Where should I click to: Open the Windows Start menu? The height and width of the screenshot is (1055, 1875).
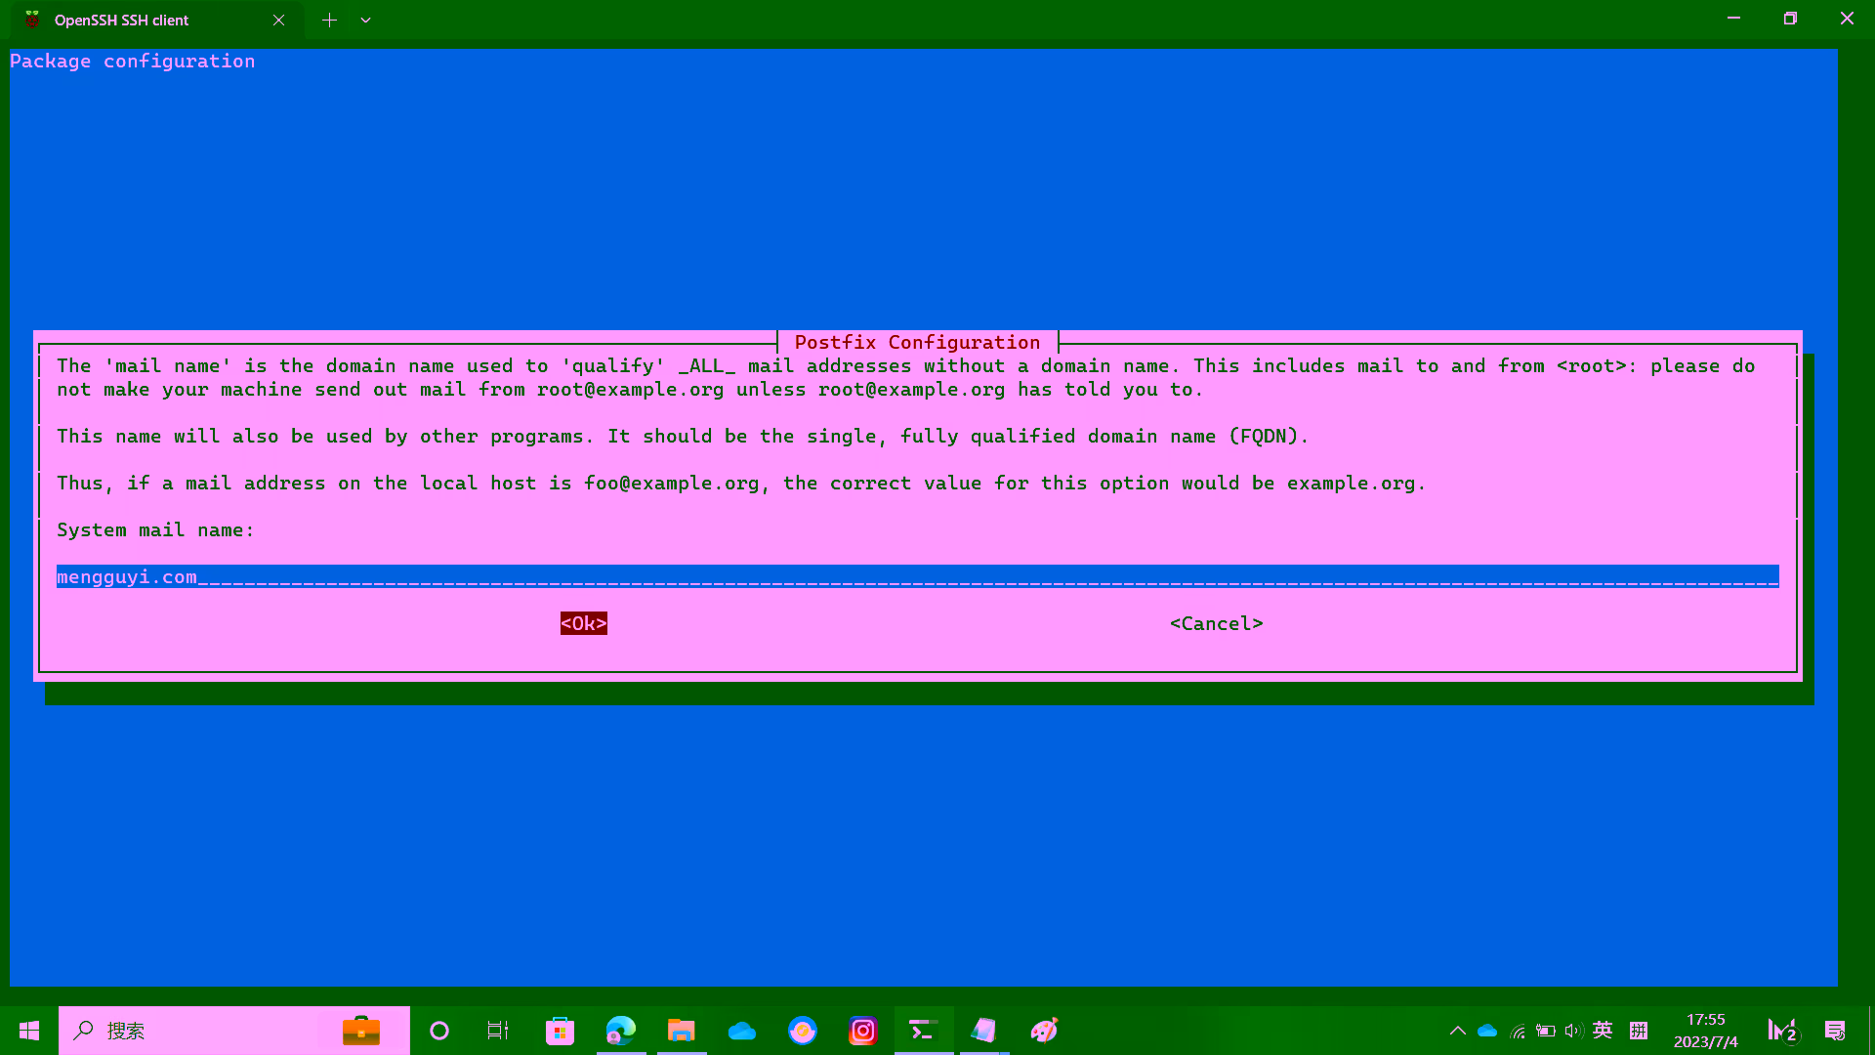click(29, 1031)
